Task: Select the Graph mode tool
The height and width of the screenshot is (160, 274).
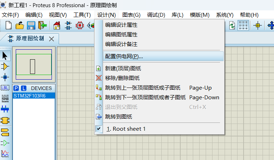Action: [x=5, y=154]
